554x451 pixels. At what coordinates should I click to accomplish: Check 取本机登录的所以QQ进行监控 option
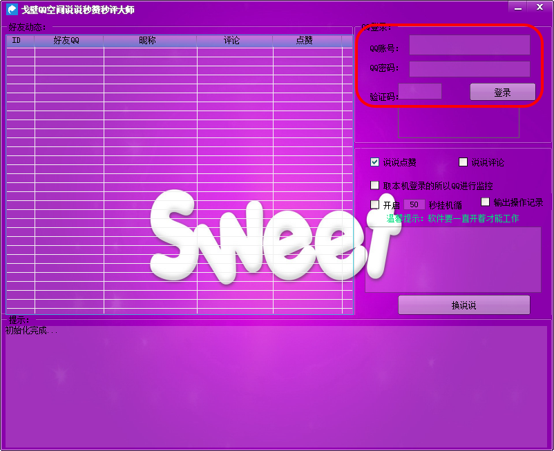point(374,185)
